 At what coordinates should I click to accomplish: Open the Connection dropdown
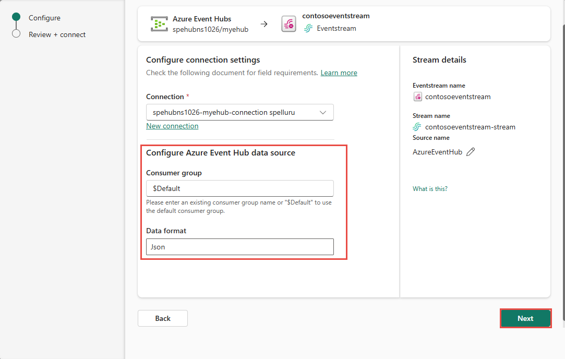[x=239, y=112]
